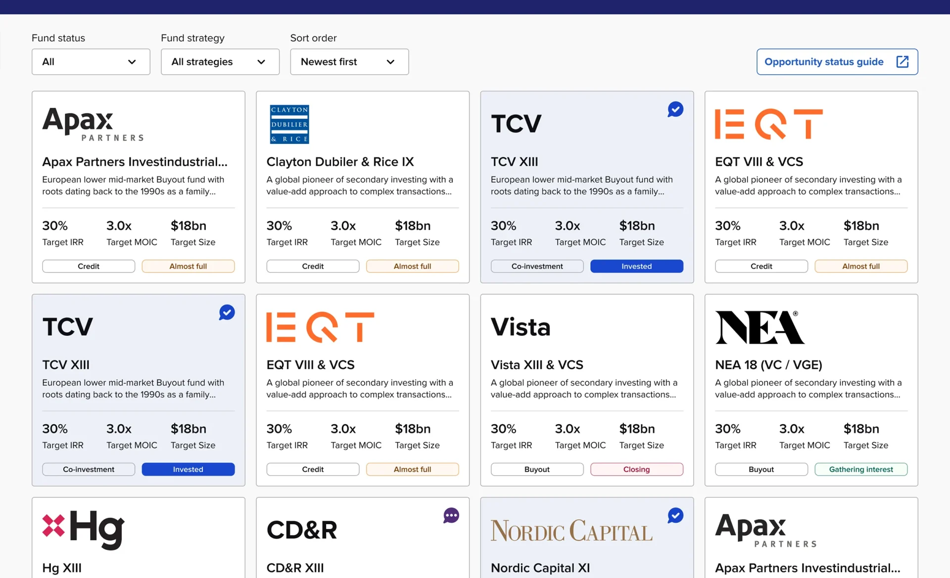Open the Nordic Capital XI fund

(540, 568)
